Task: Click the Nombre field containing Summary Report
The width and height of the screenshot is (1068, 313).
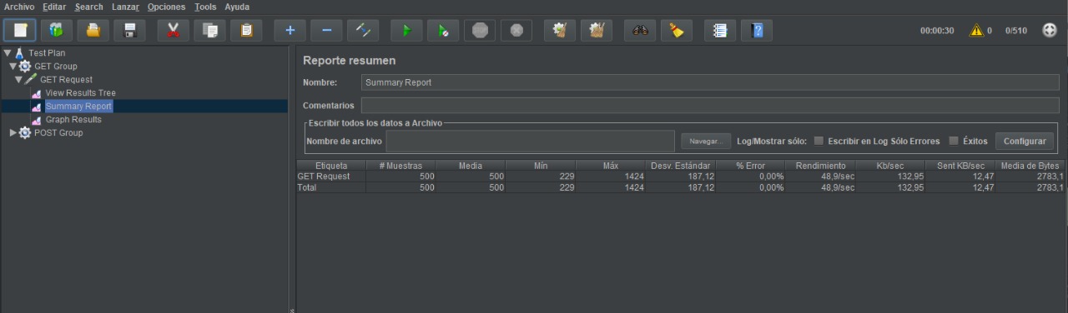Action: [x=710, y=82]
